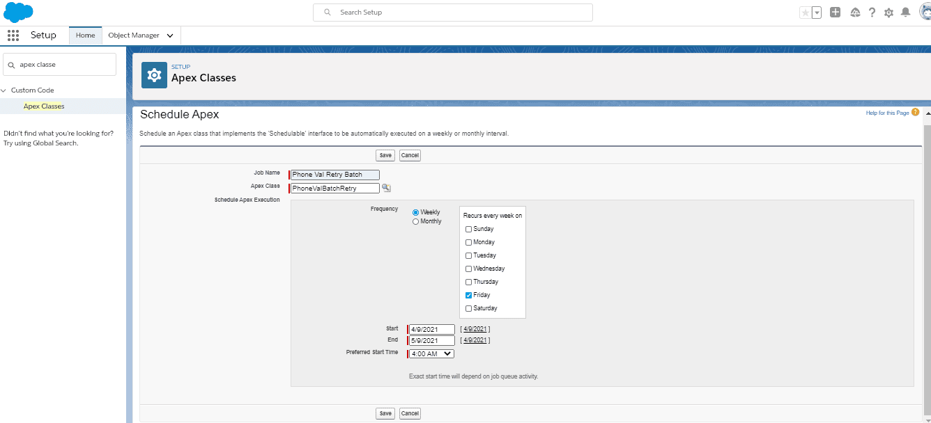The width and height of the screenshot is (931, 423).
Task: View notifications via the bell icon
Action: pos(905,13)
